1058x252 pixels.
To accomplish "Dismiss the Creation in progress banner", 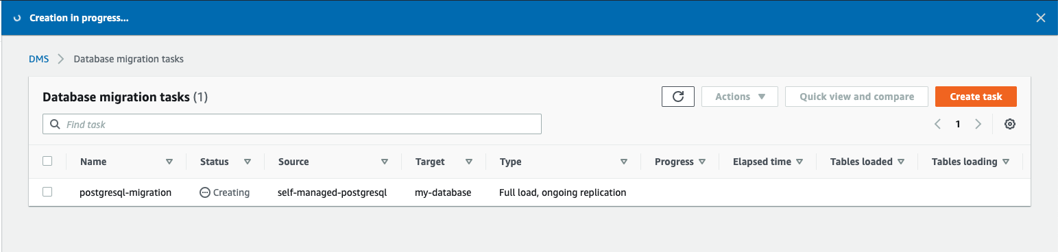I will pyautogui.click(x=1040, y=18).
